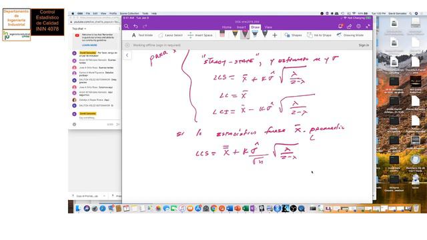Open the Shapes gallery

(293, 35)
